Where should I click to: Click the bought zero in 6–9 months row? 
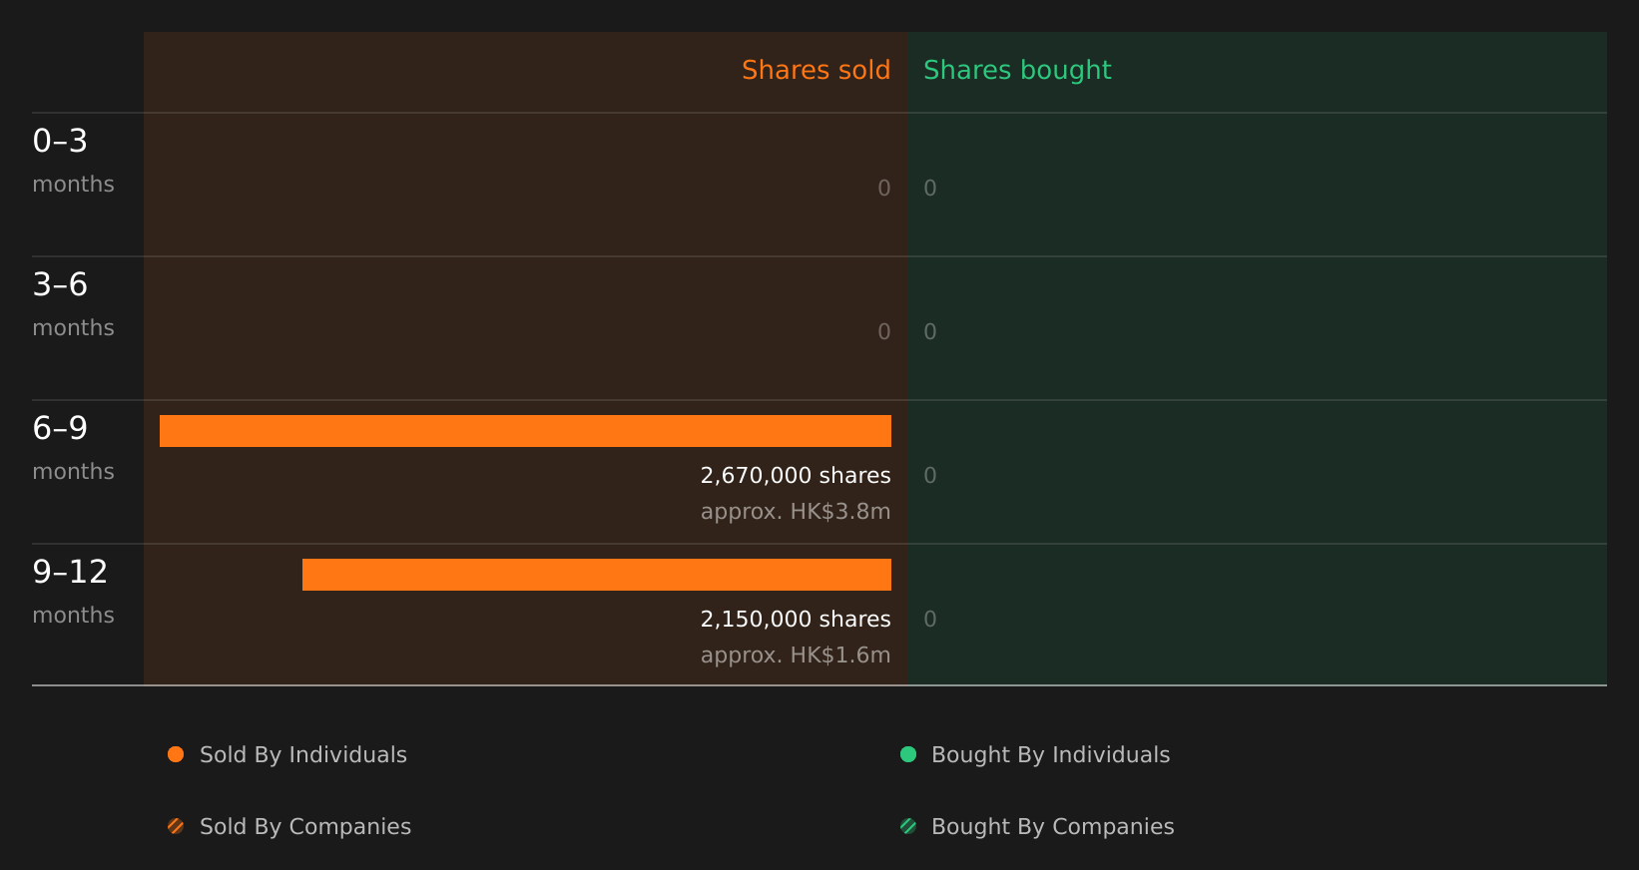(930, 476)
